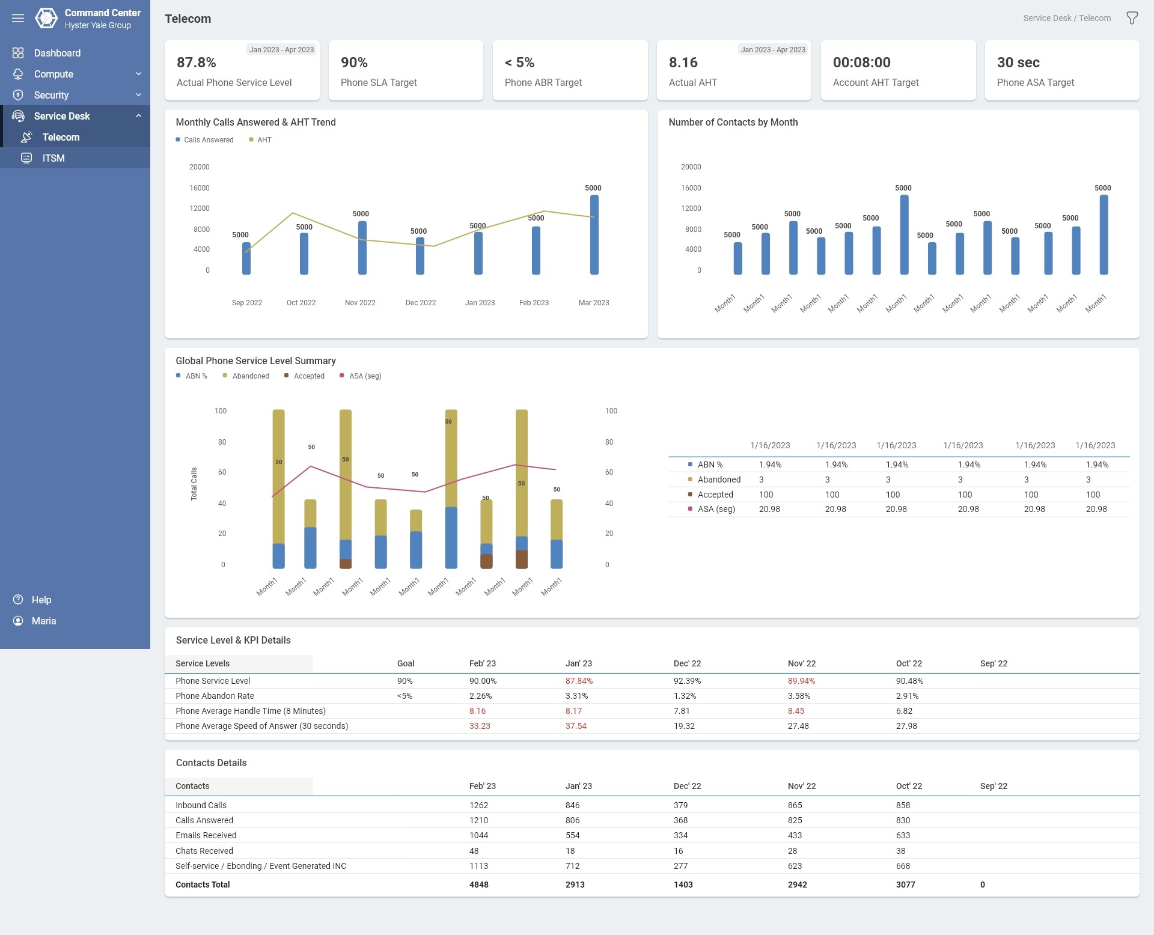The image size is (1154, 935).
Task: Open the Maria user profile
Action: (43, 621)
